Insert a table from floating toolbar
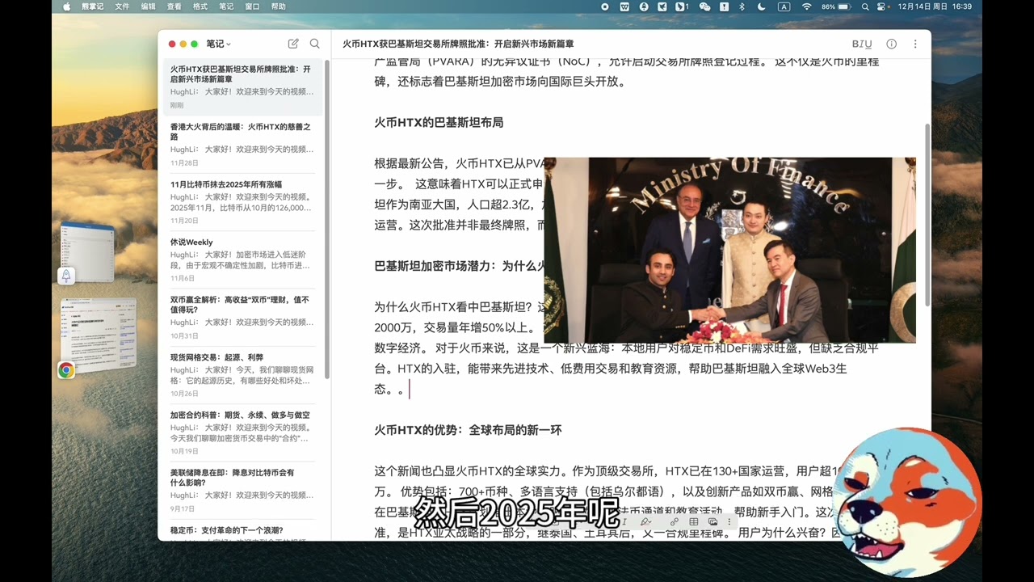The height and width of the screenshot is (582, 1034). [x=693, y=521]
